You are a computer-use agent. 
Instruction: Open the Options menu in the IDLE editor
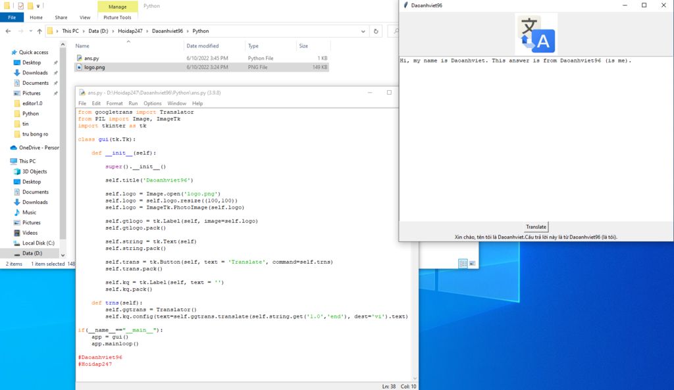pos(153,103)
